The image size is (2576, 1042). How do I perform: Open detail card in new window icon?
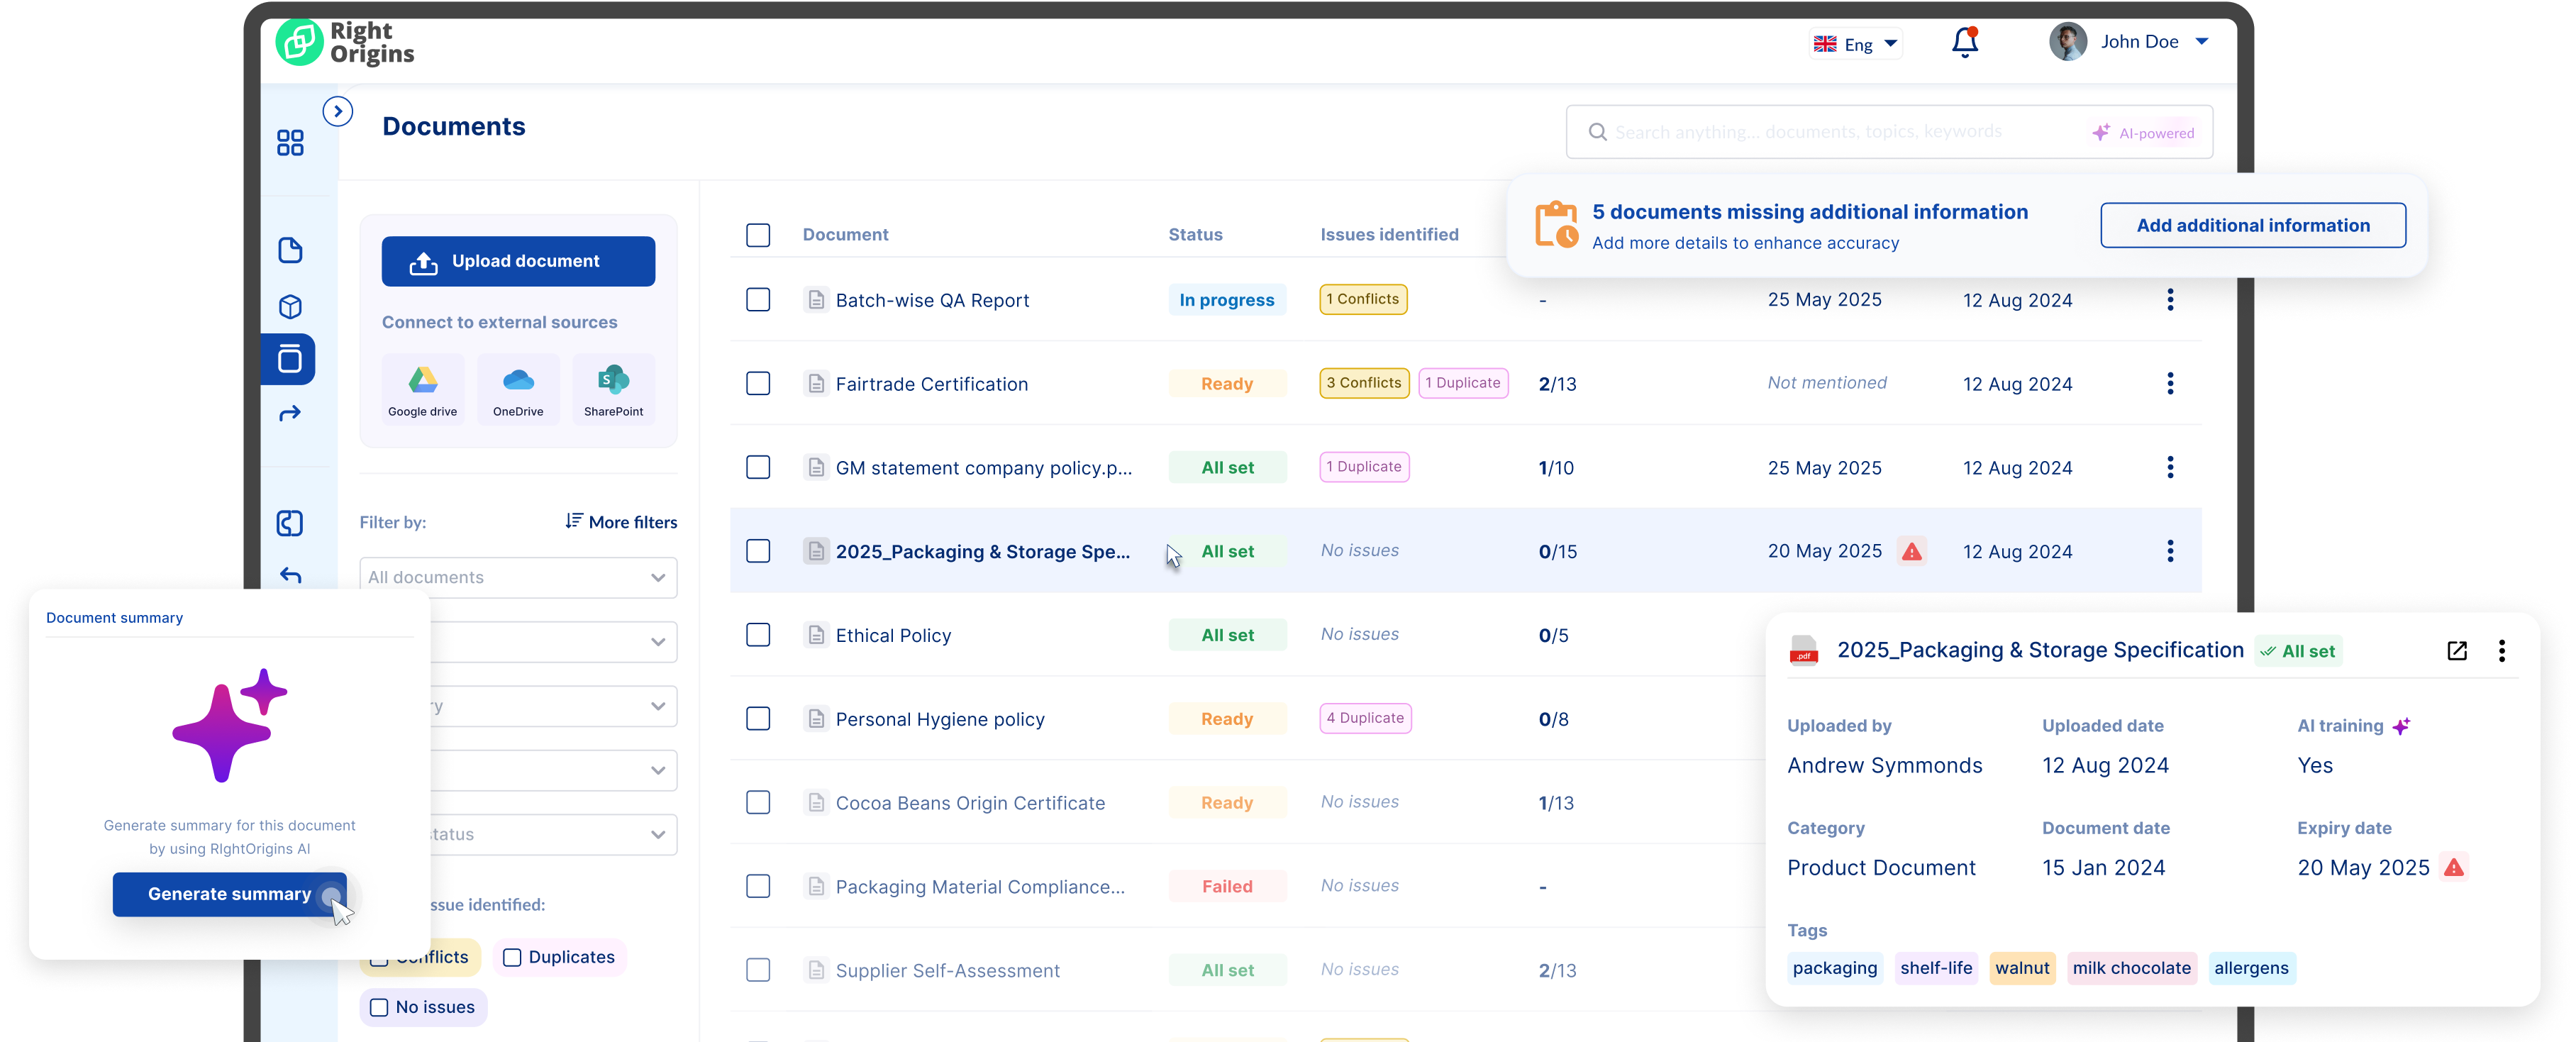2457,651
